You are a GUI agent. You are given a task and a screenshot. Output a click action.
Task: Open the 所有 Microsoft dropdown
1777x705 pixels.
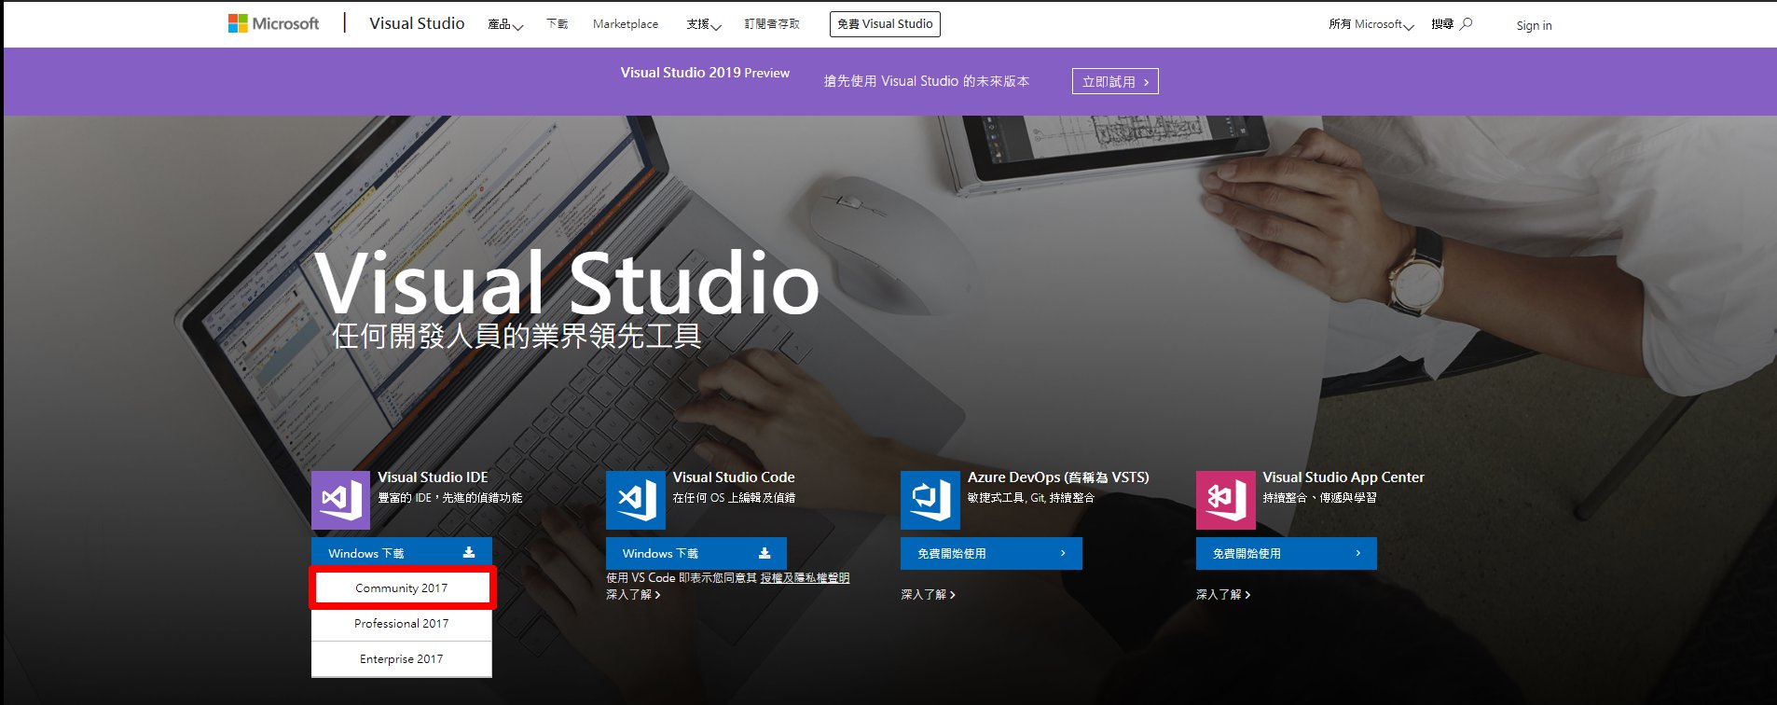1371,24
